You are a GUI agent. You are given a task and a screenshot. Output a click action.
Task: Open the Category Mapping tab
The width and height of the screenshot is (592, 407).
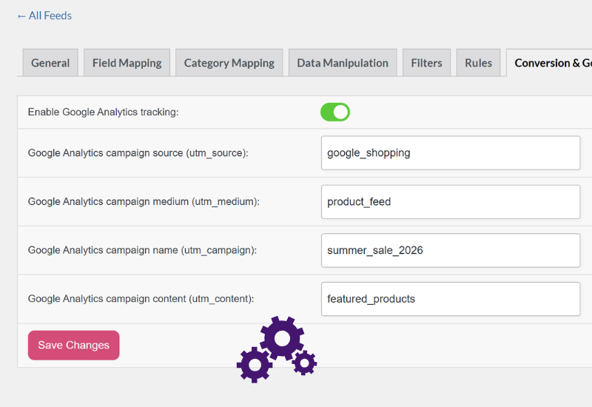(x=229, y=63)
